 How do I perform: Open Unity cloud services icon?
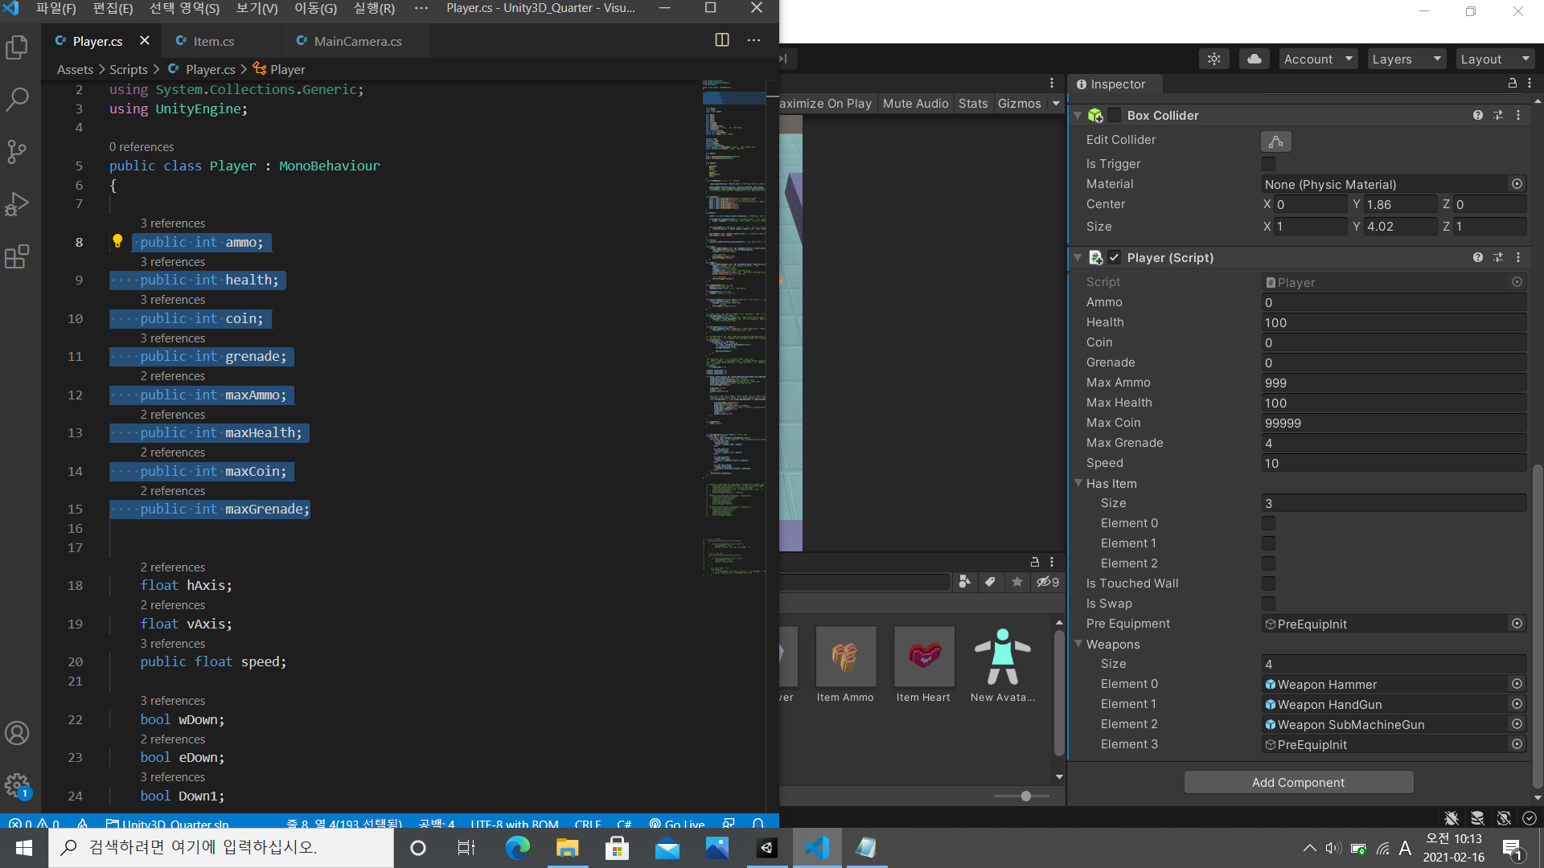[x=1254, y=59]
